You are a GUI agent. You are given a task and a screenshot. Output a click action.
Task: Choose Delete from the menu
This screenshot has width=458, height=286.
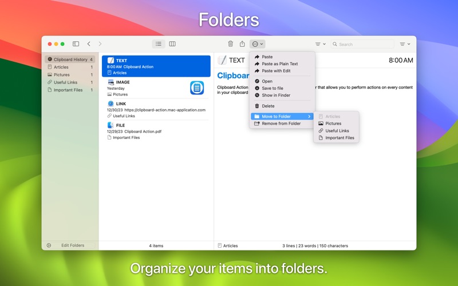click(x=282, y=106)
